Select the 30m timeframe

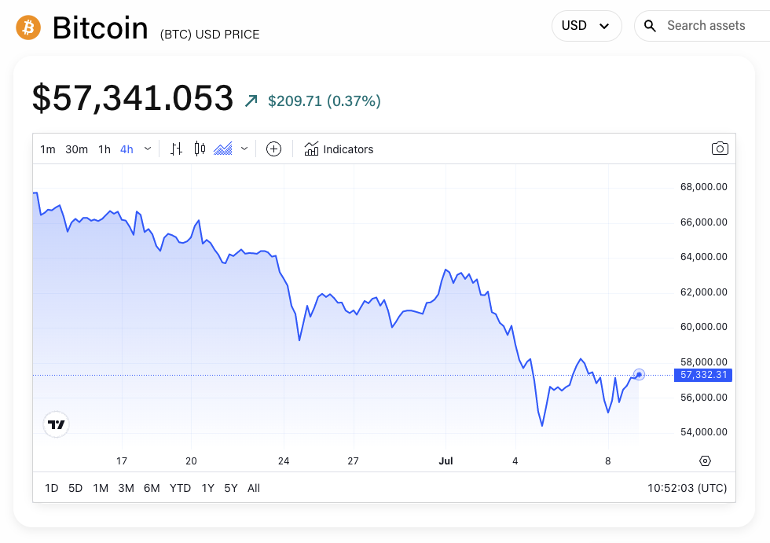(x=76, y=149)
